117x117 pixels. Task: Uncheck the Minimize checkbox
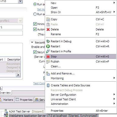pos(35,24)
